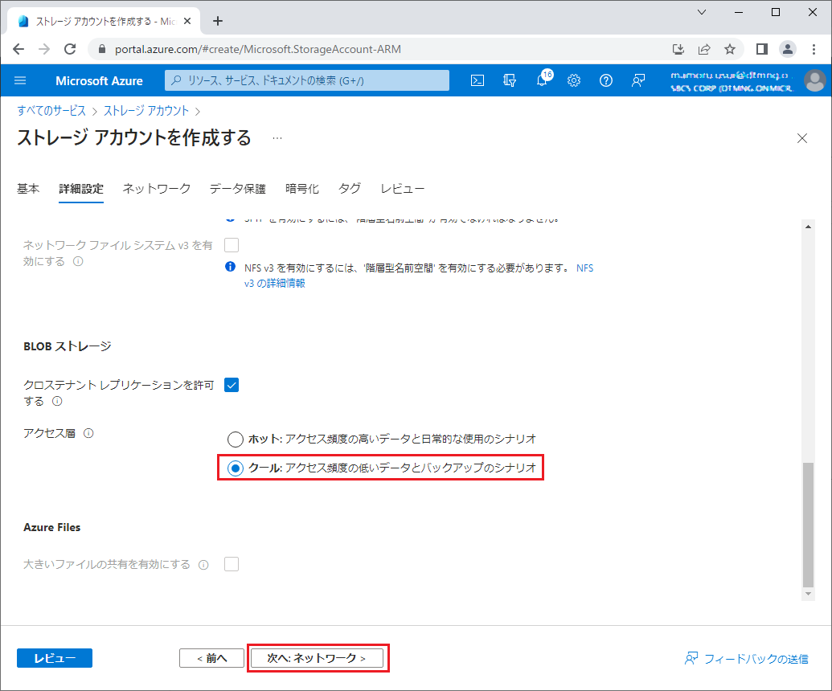This screenshot has height=691, width=832.
Task: Open the ellipsis menu beside page title
Action: tap(277, 138)
